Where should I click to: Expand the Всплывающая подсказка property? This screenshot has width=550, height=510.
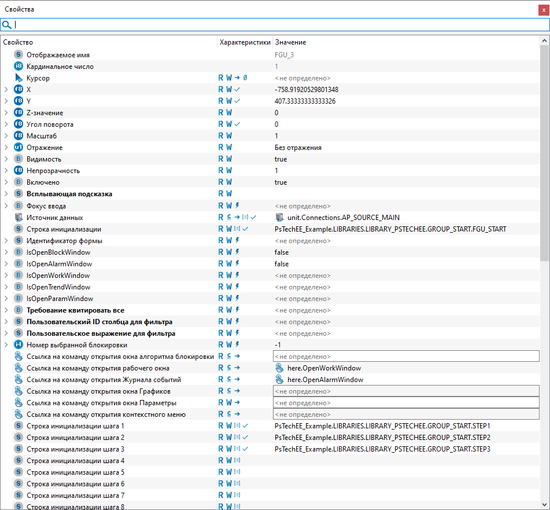click(x=6, y=194)
